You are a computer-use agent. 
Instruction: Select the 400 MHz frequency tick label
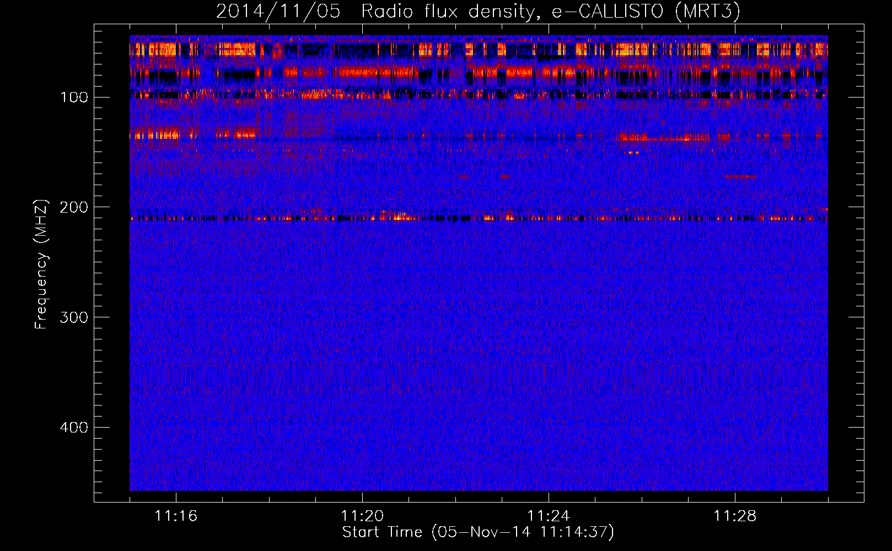pos(74,428)
